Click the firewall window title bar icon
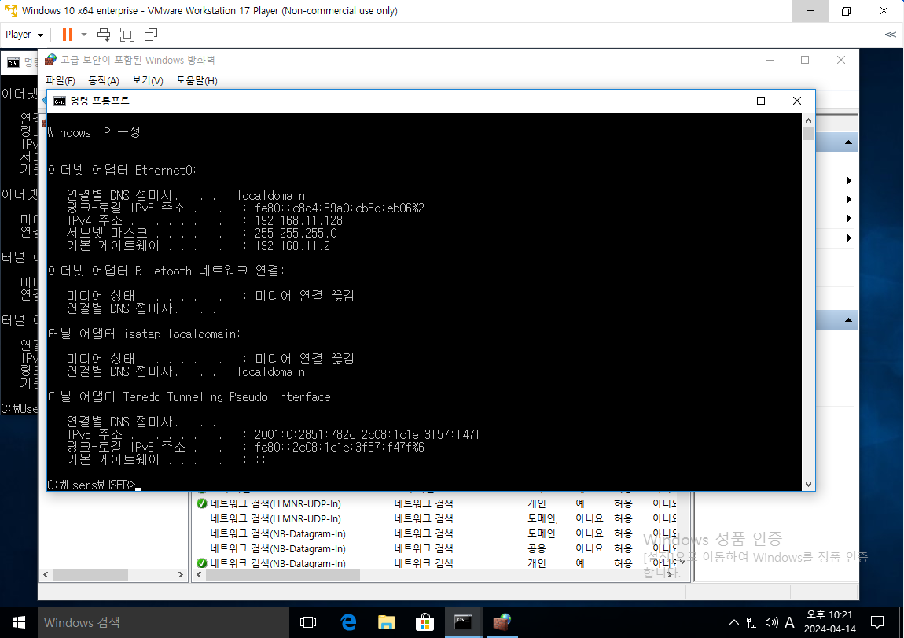The height and width of the screenshot is (638, 904). coord(51,60)
